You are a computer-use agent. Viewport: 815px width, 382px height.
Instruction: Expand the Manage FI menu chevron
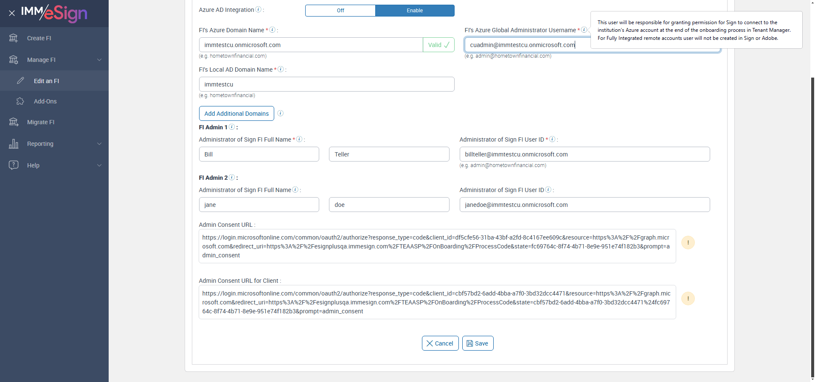click(99, 60)
